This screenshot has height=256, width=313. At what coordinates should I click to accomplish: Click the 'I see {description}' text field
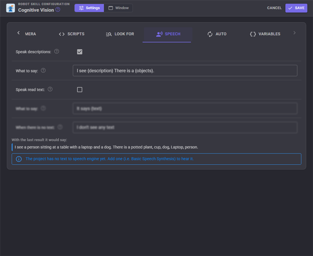point(185,71)
